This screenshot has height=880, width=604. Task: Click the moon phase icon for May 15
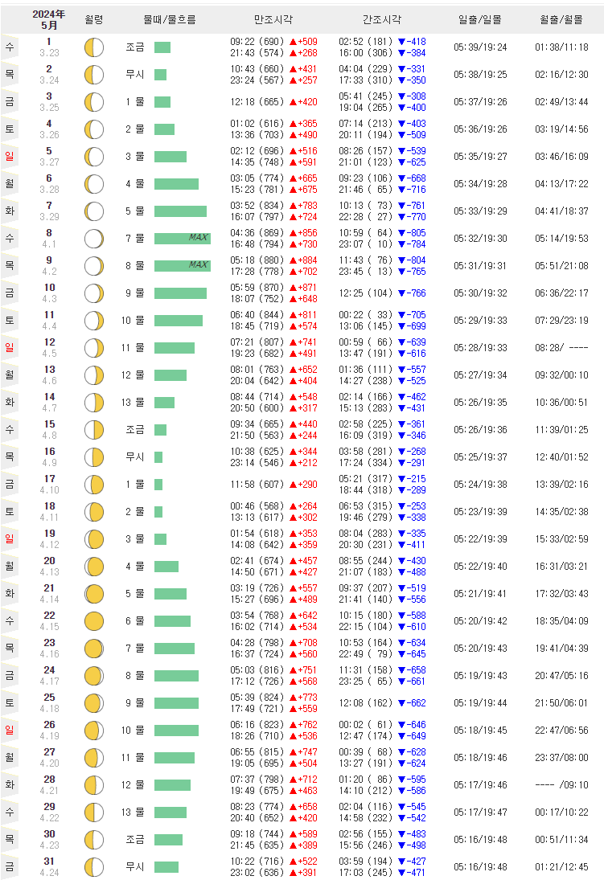94,430
